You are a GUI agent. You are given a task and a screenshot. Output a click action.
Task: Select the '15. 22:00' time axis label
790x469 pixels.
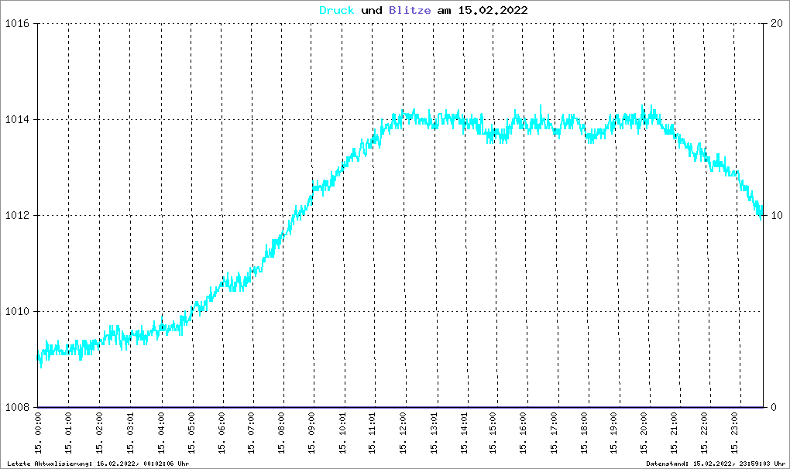[704, 433]
